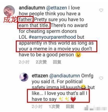Like ettazen's reply with the heart icon
The height and width of the screenshot is (112, 108).
pyautogui.click(x=101, y=78)
